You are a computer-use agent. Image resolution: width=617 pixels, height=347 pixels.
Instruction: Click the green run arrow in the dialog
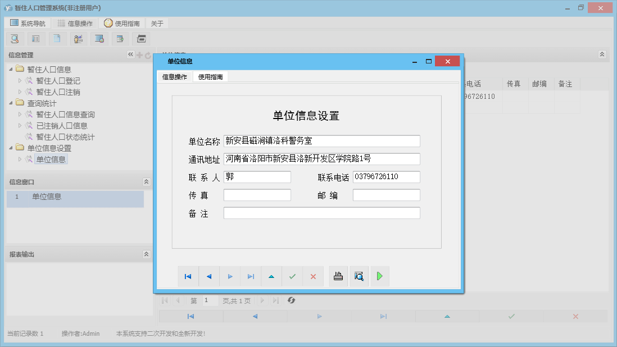(379, 276)
